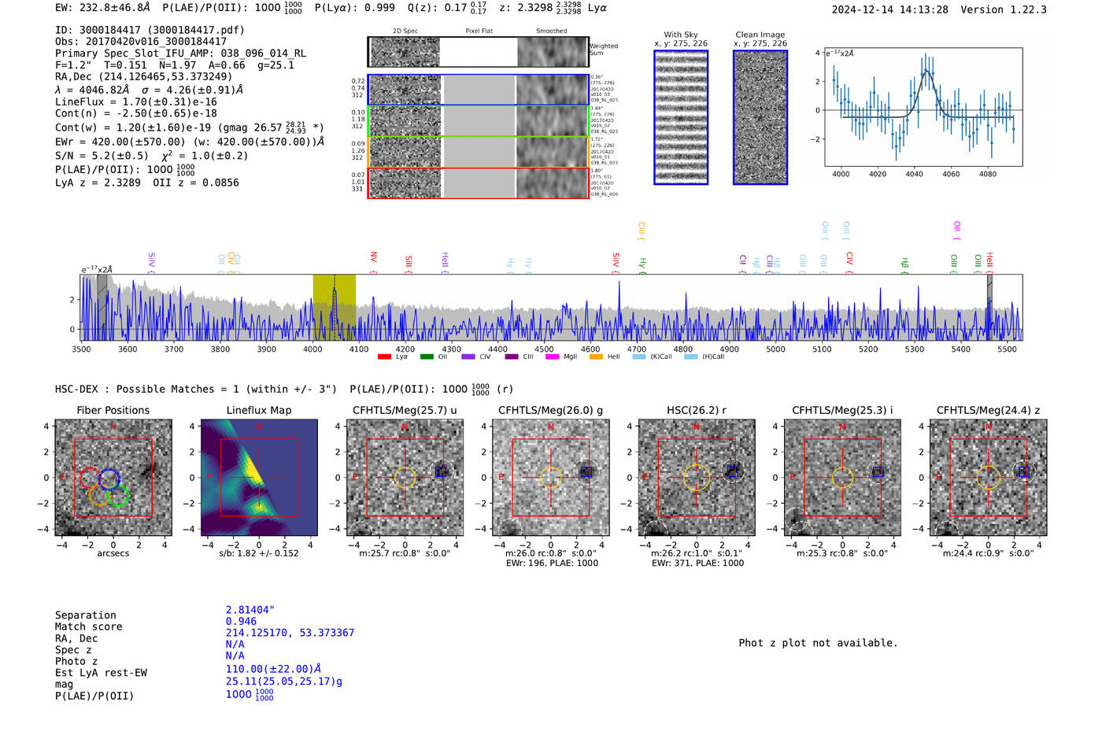Open the CFHTLS/Meg(25.3) i image
Image resolution: width=1102 pixels, height=750 pixels.
click(x=842, y=478)
